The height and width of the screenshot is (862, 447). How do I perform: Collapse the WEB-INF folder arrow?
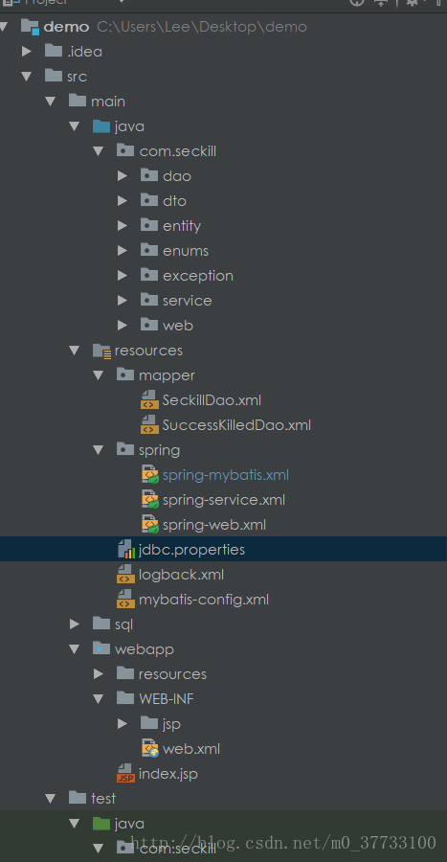pyautogui.click(x=99, y=699)
